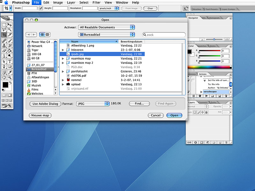Click the Nieuwe map button
Screen dimensions: 255x191
[x=40, y=115]
